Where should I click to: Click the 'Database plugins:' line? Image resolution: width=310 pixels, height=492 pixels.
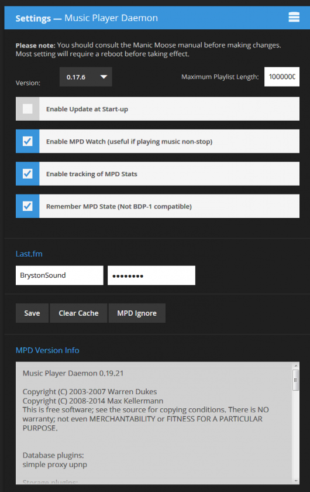[x=53, y=455]
